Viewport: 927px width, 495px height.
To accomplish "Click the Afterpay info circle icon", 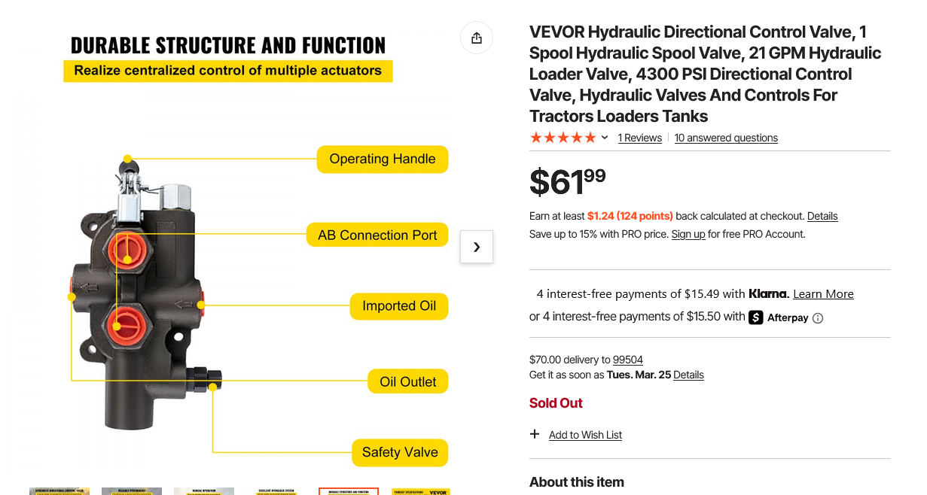I will 818,318.
